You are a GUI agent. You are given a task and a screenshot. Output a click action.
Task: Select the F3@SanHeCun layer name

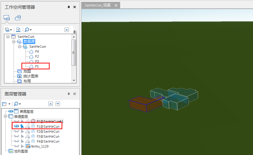[x=48, y=136]
